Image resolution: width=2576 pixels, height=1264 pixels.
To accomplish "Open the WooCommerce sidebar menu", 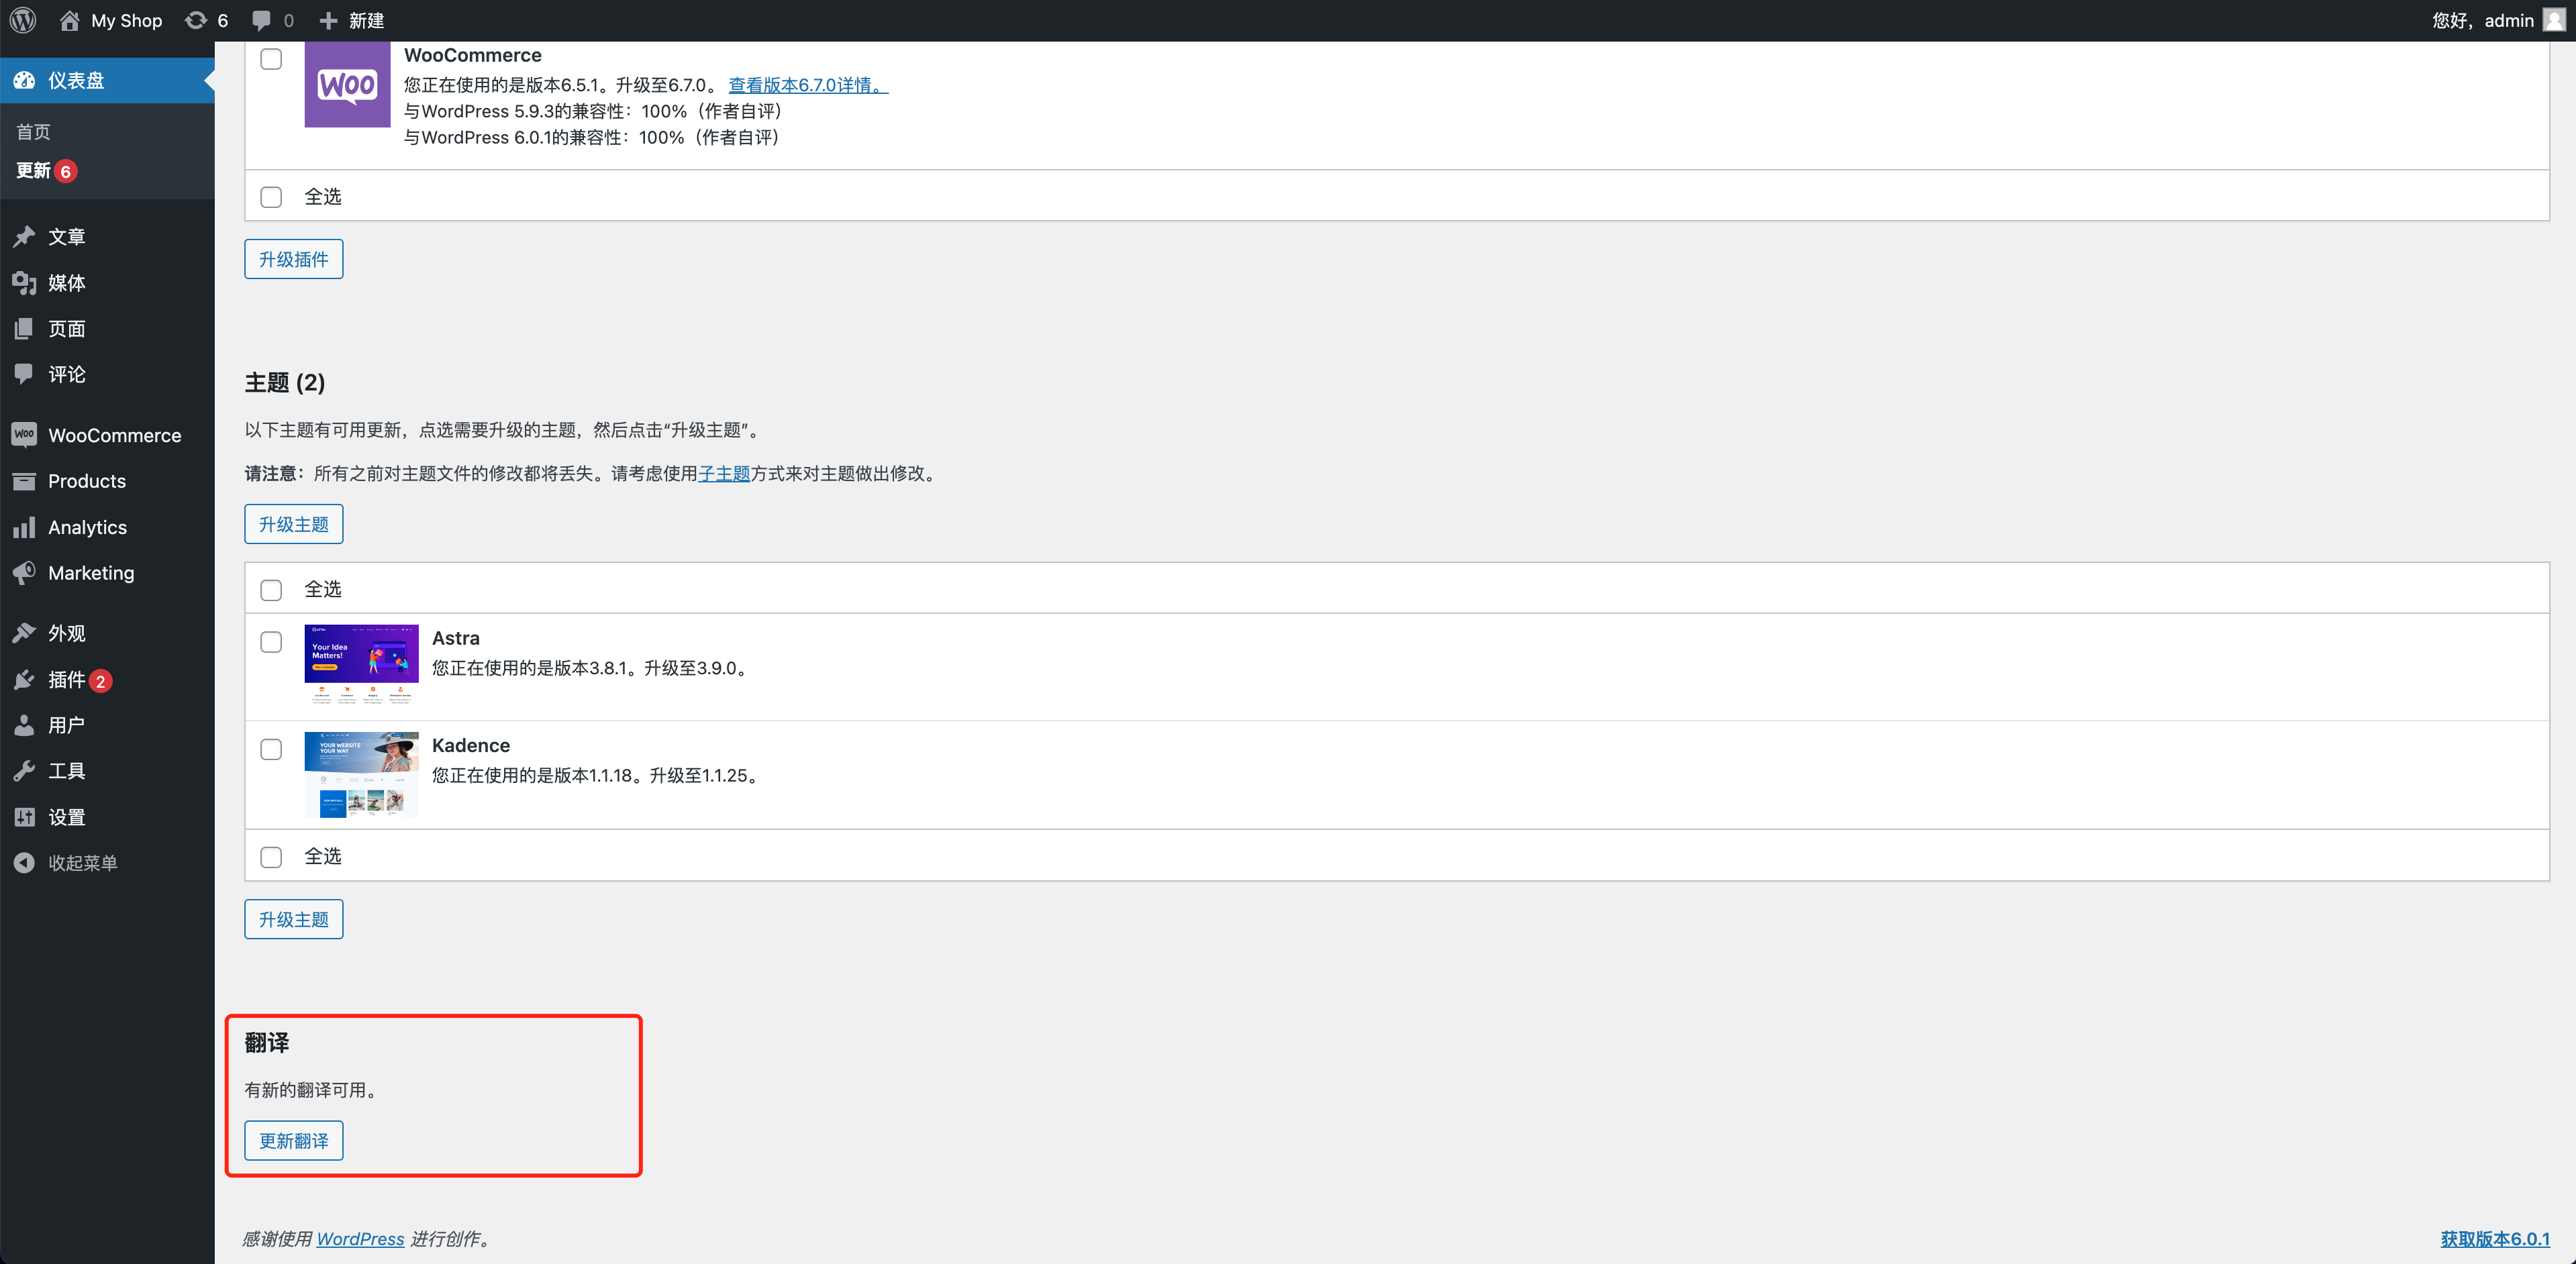I will coord(114,435).
